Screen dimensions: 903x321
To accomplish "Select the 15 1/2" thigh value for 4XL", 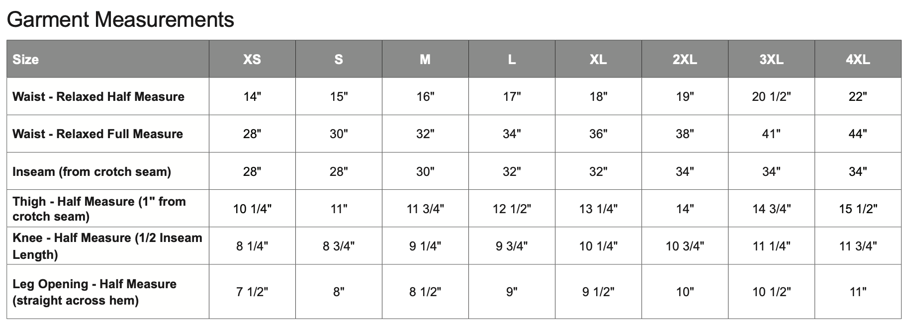I will click(x=858, y=209).
